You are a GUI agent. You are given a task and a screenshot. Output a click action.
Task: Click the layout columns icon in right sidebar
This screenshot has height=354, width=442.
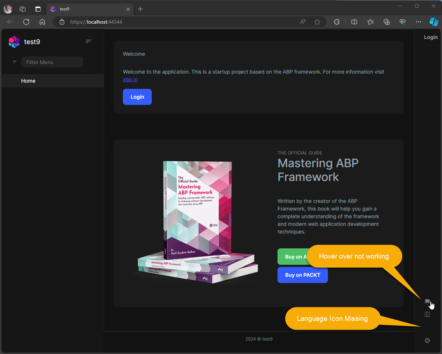[427, 314]
